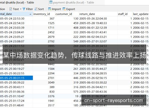Select customer_id cell 408
The height and width of the screenshot is (108, 149).
coord(67,28)
